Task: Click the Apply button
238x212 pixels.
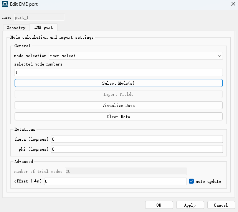Action: [190, 205]
